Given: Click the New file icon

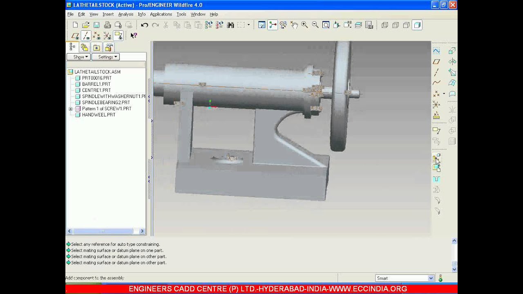Looking at the screenshot, I should 75,25.
